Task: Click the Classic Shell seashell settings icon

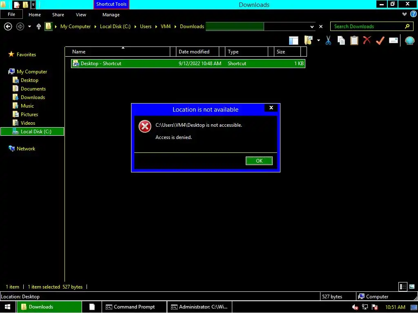Action: click(409, 40)
